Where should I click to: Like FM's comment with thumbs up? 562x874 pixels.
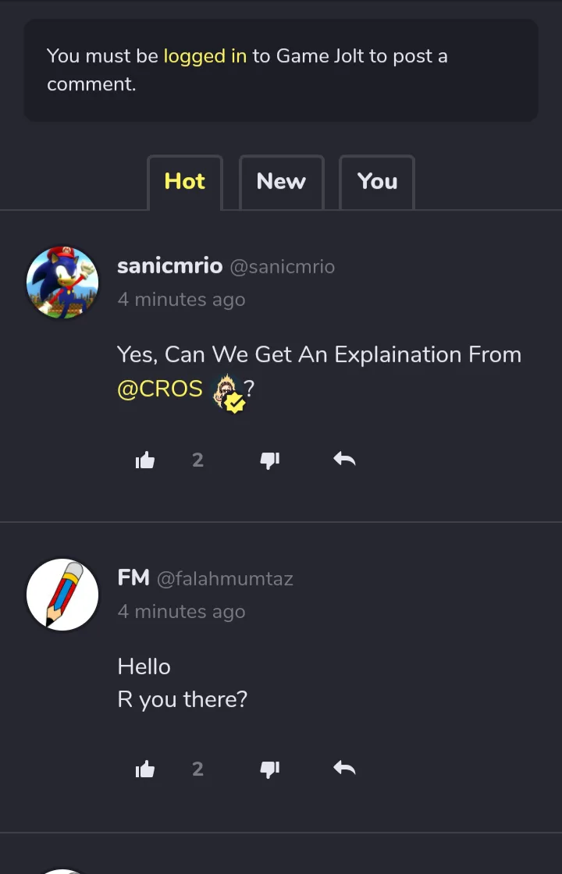pyautogui.click(x=145, y=769)
